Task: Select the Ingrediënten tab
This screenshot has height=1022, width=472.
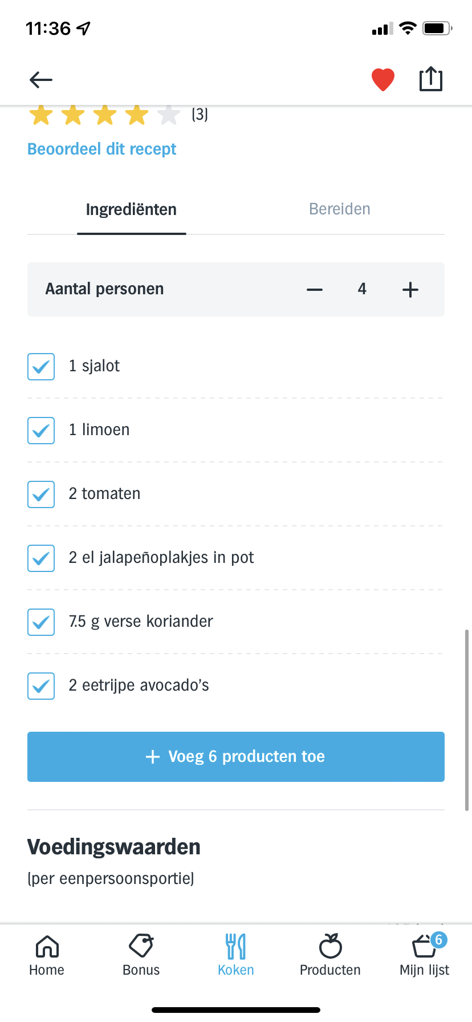Action: (x=131, y=210)
